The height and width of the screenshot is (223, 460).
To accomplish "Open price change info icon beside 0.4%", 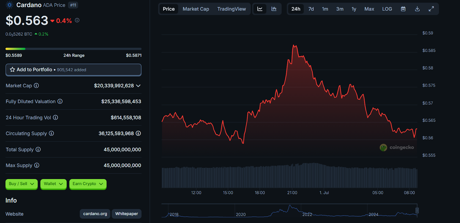I will (x=77, y=20).
